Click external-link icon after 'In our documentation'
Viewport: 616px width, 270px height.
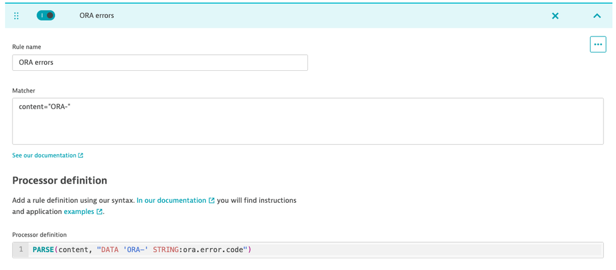(x=212, y=200)
